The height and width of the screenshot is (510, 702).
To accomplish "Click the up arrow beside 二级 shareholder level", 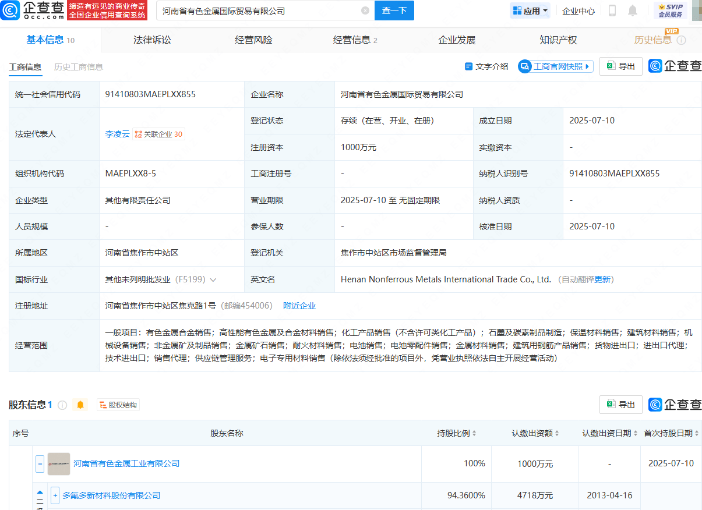I will tap(40, 493).
